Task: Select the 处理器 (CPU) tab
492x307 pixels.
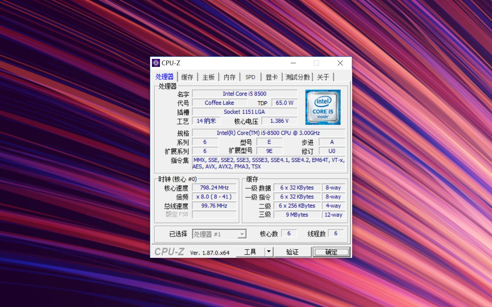Action: tap(165, 76)
